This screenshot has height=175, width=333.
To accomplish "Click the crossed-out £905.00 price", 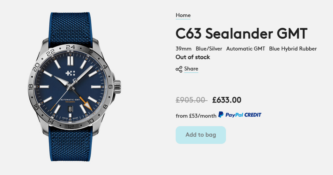I will pos(191,100).
